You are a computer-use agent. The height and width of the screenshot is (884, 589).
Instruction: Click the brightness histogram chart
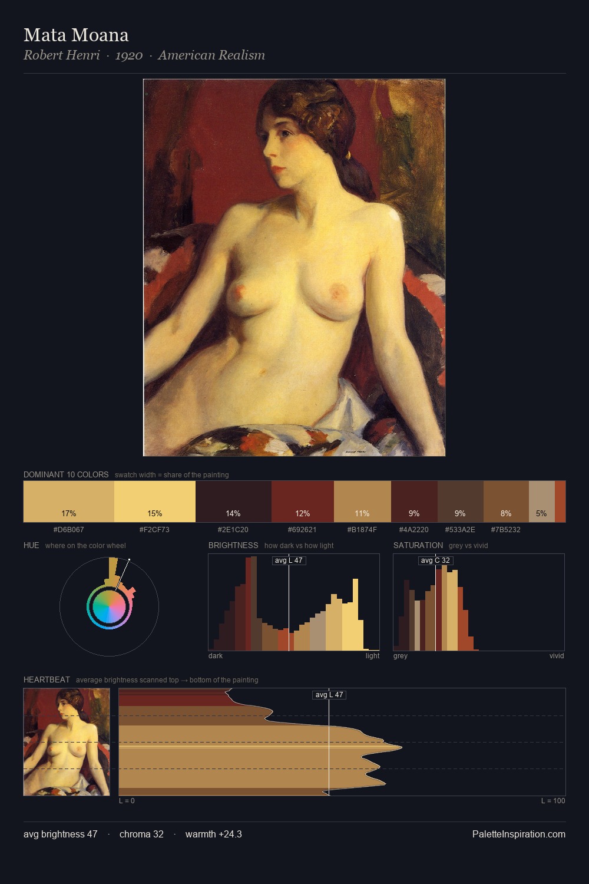pyautogui.click(x=294, y=602)
